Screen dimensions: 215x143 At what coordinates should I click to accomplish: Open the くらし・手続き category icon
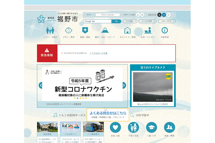pos(50,31)
